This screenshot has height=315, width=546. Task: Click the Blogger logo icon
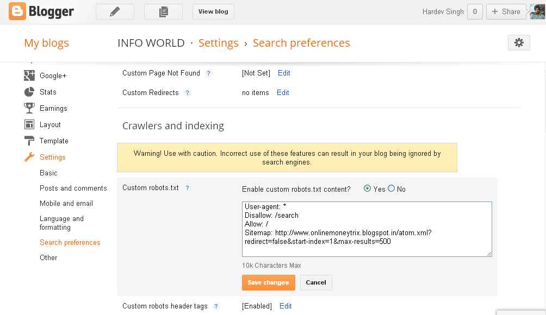pos(17,11)
